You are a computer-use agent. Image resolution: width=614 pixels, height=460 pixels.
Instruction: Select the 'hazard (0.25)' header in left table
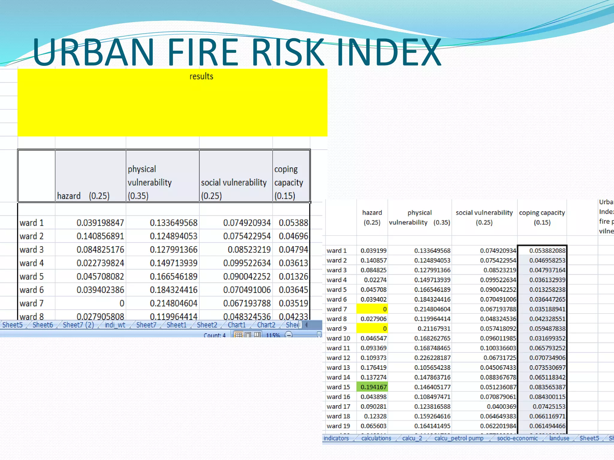91,176
